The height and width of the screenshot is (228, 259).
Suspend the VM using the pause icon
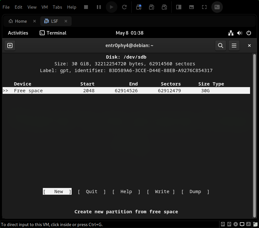tap(98, 7)
